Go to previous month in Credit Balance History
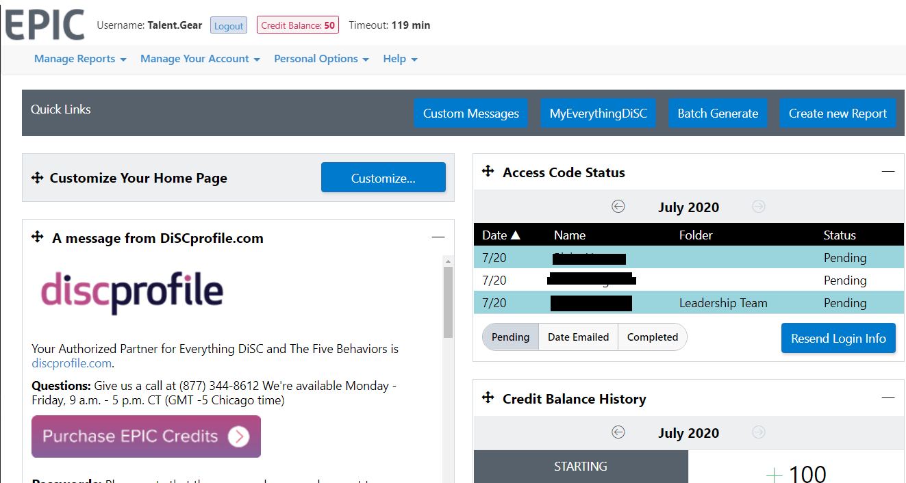 [618, 432]
